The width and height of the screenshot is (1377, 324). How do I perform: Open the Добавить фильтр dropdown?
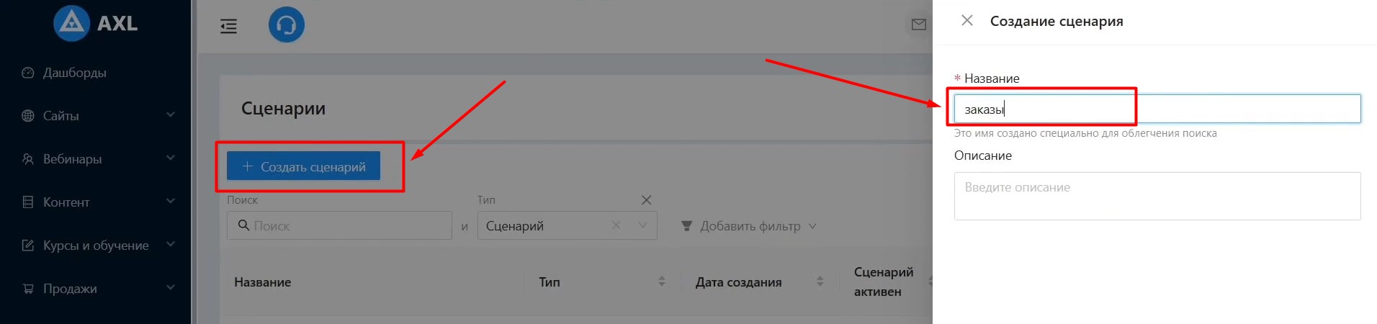click(749, 226)
